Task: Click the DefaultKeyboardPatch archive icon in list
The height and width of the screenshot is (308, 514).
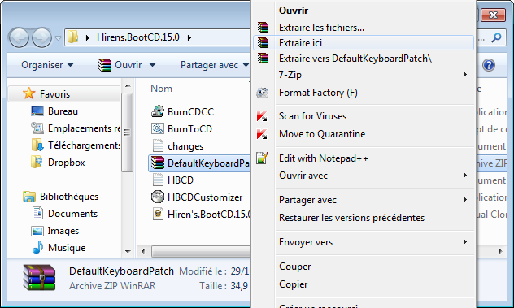Action: 157,163
